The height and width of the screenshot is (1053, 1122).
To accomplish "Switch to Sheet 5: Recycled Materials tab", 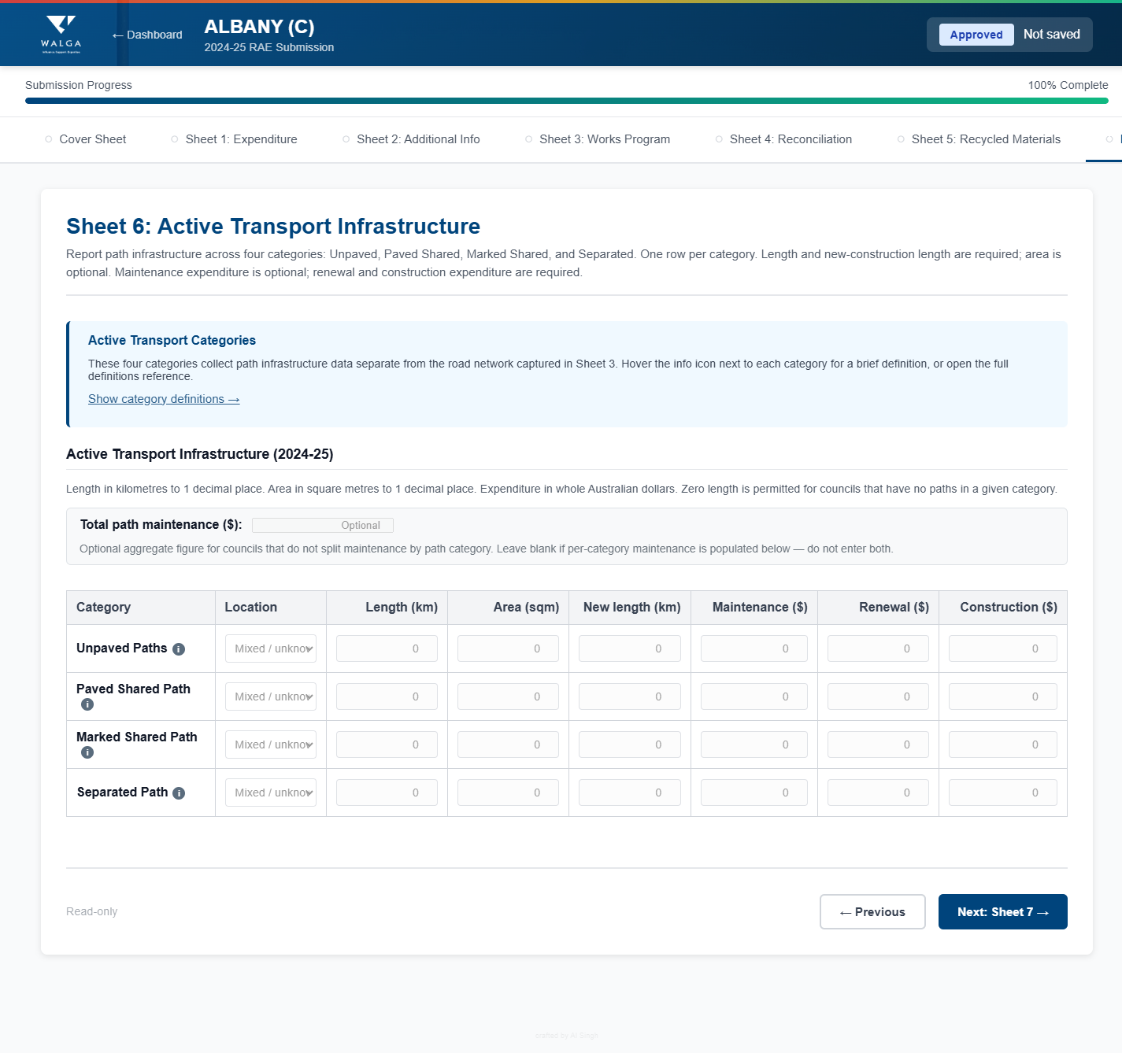I will point(979,139).
